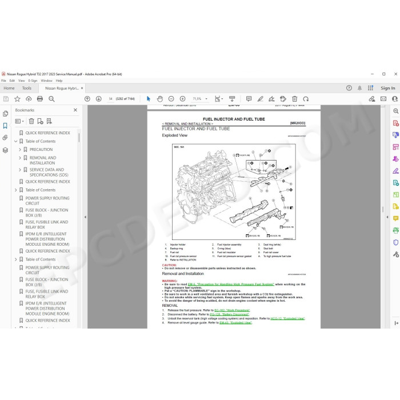Open bookmark options dropdown menu
400x400 pixels.
click(x=19, y=121)
